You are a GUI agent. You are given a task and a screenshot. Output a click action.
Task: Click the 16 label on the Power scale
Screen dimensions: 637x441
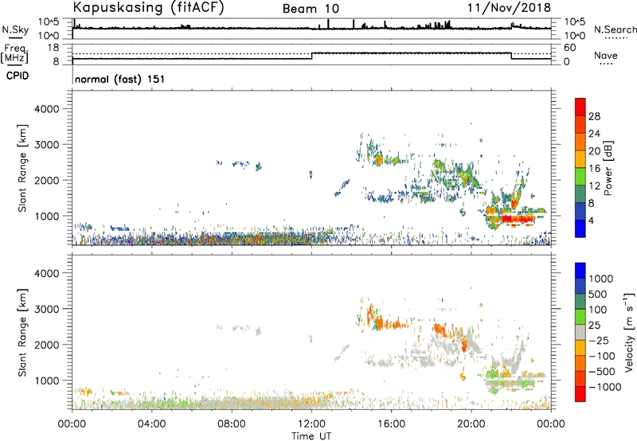[x=594, y=169]
